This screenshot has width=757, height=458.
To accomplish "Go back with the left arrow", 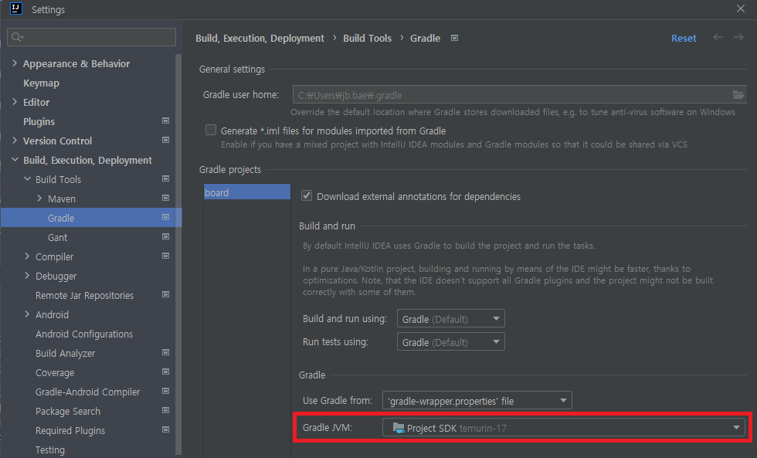I will pyautogui.click(x=718, y=37).
